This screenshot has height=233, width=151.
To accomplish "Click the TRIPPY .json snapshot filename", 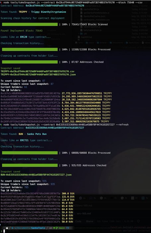I will click(x=38, y=75).
